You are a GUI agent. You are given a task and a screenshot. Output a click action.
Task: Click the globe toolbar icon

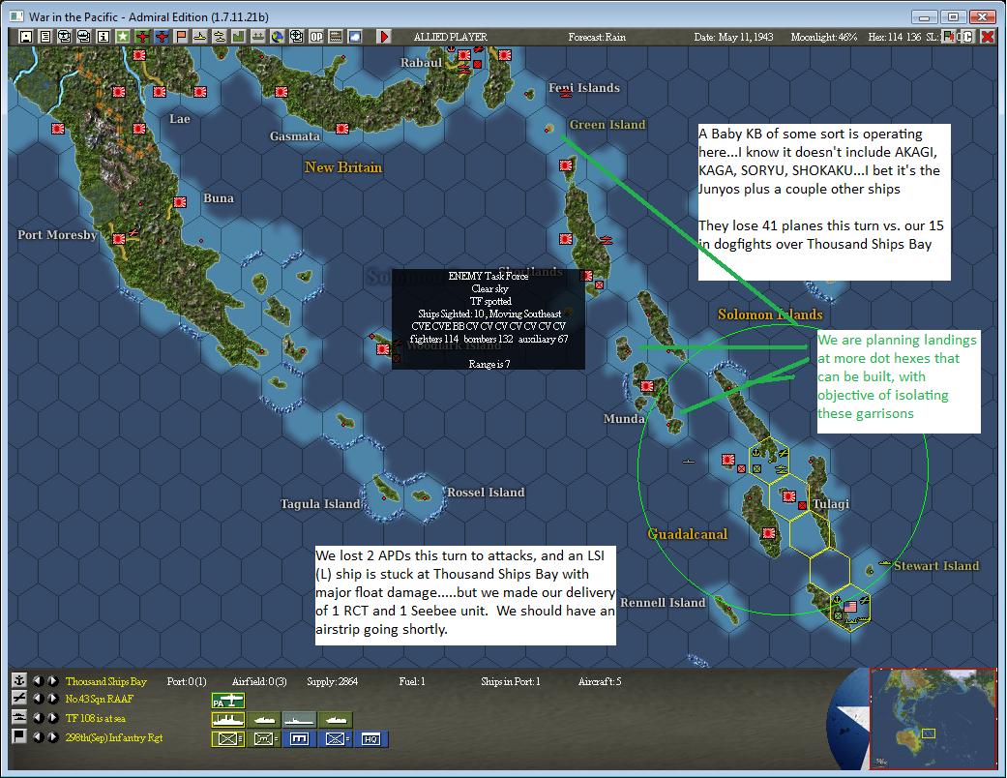[277, 37]
